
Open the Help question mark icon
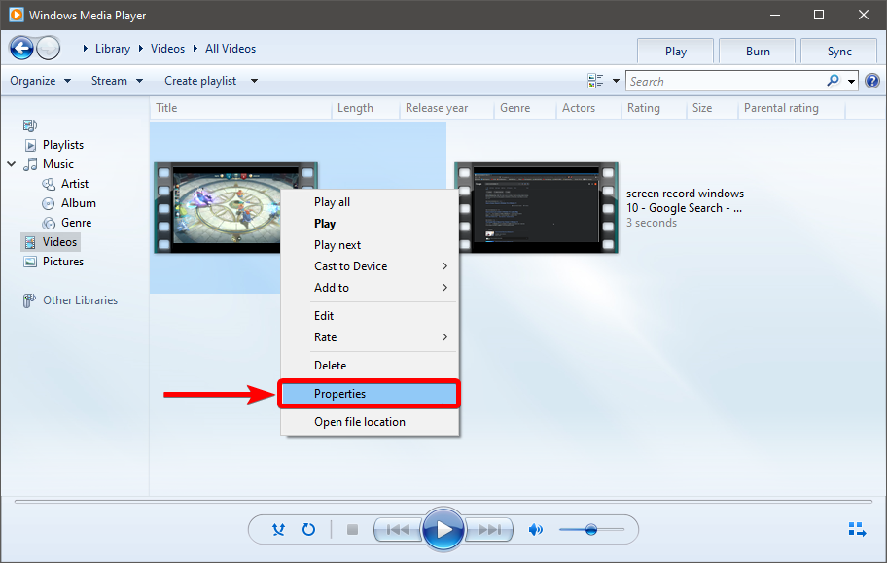[x=871, y=81]
